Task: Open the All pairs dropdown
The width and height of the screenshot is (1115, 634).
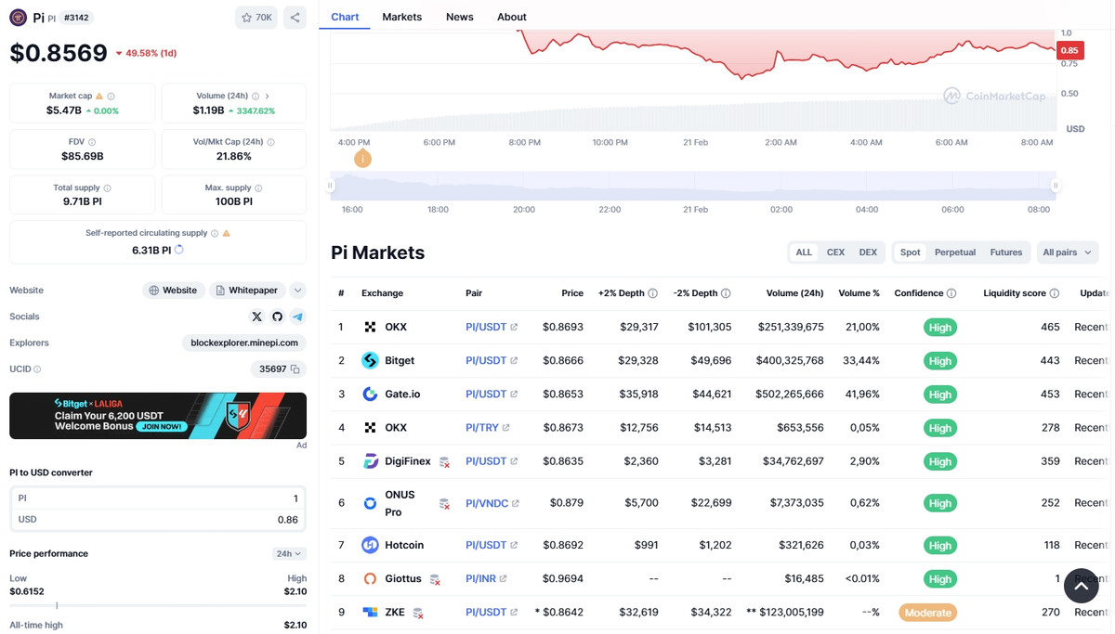Action: 1067,252
